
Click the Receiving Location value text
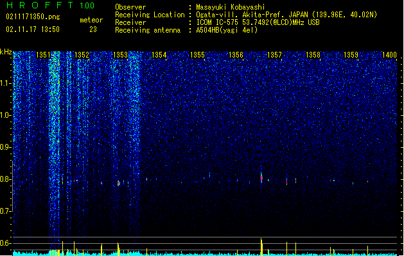coord(286,15)
